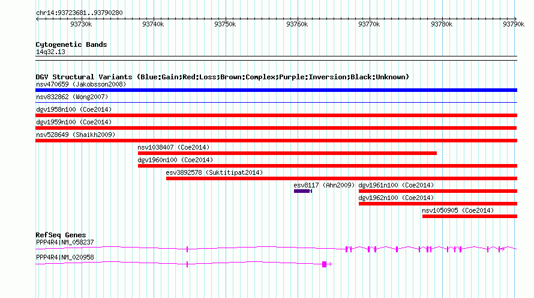534x298 pixels.
Task: Click the 93760k ruler tick label
Action: tap(298, 25)
